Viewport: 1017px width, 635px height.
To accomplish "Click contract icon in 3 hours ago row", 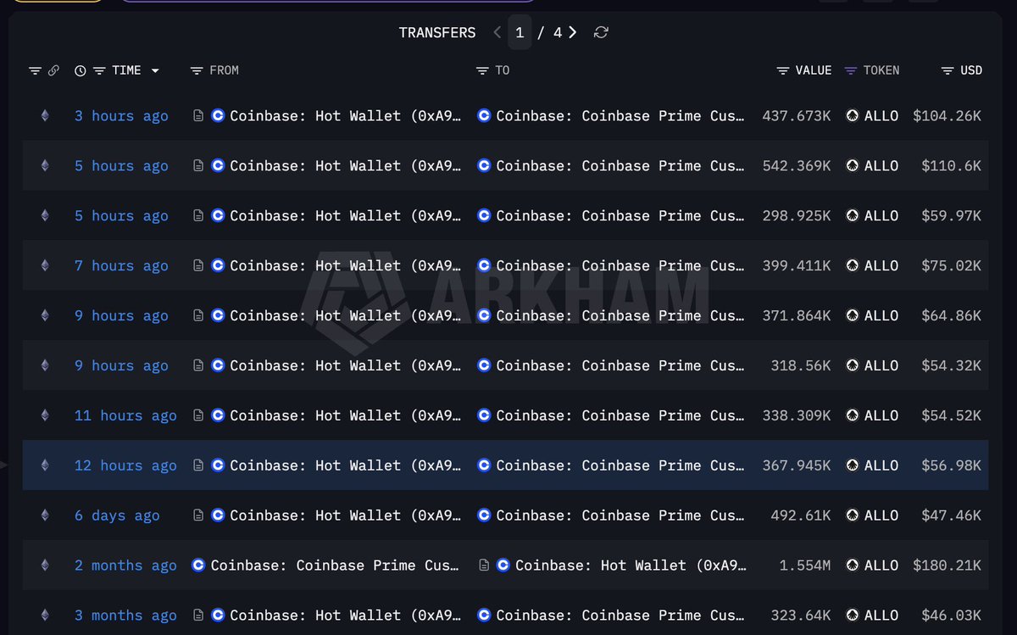I will (198, 115).
